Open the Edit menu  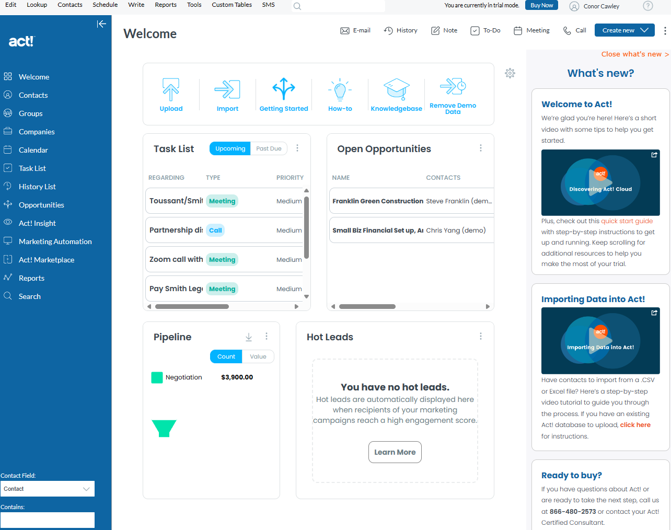coord(10,5)
